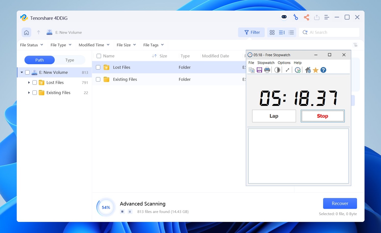Click the stopwatch save floppy icon

[259, 70]
